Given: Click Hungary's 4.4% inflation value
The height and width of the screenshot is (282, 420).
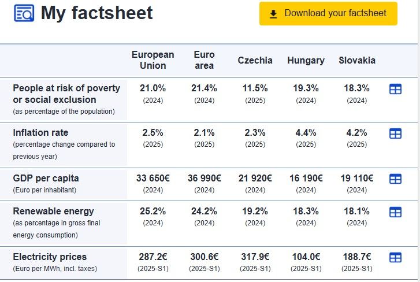Looking at the screenshot, I should (306, 133).
